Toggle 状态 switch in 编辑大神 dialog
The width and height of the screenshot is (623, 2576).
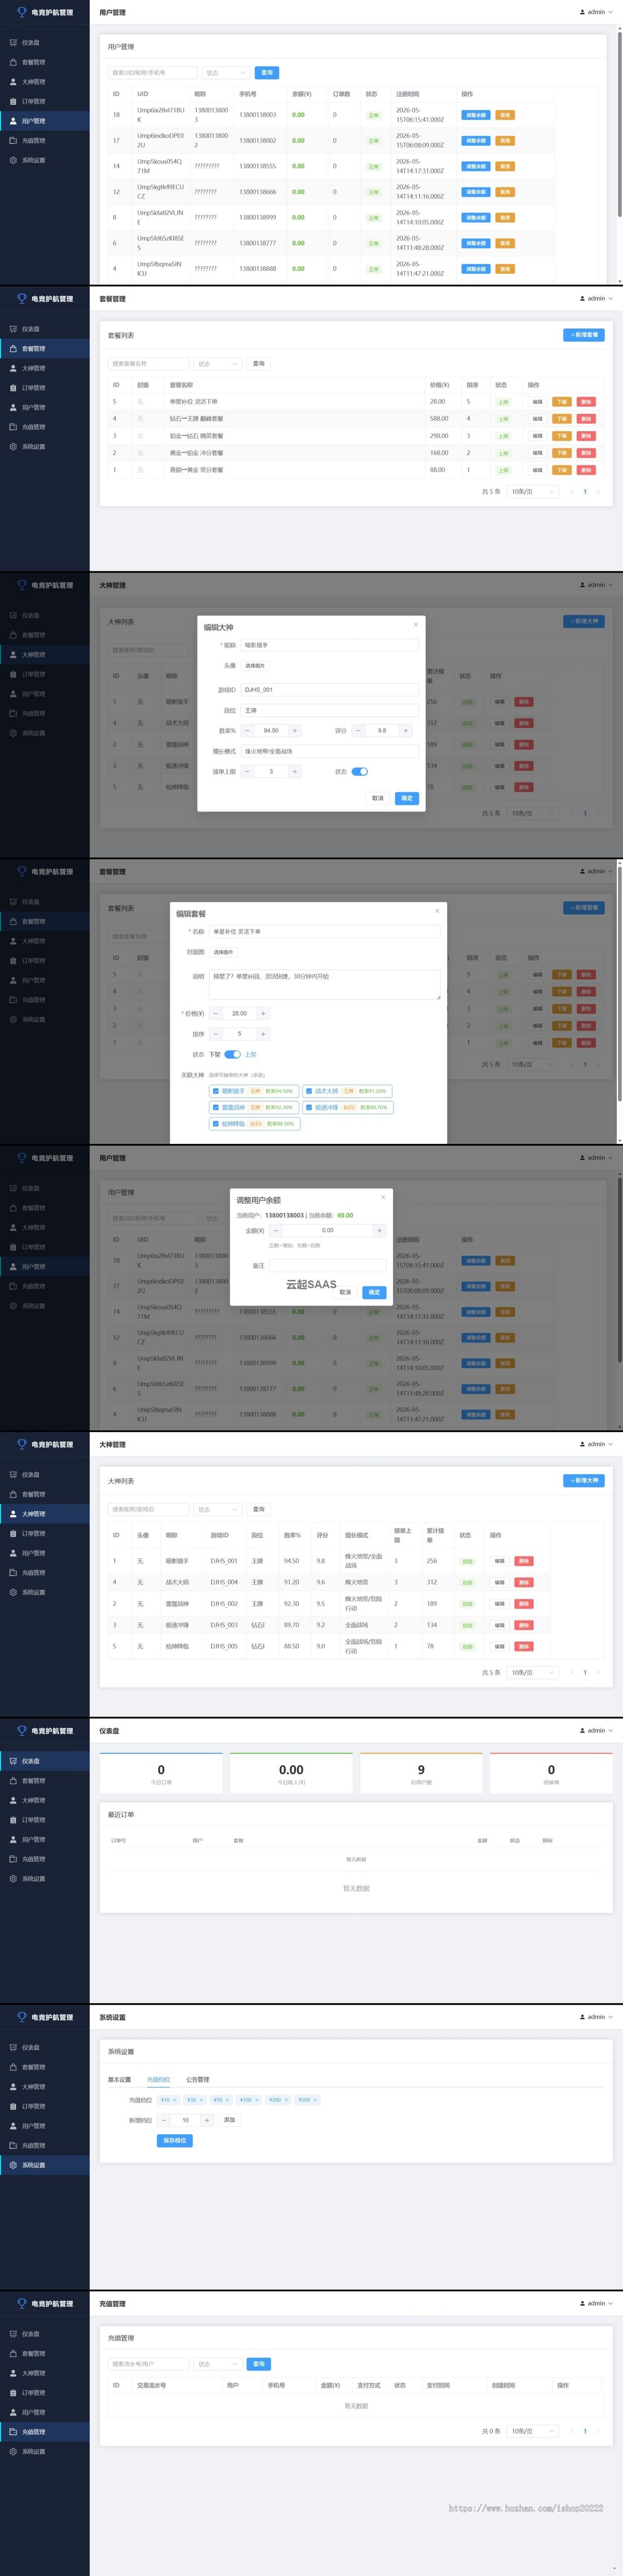pos(360,771)
